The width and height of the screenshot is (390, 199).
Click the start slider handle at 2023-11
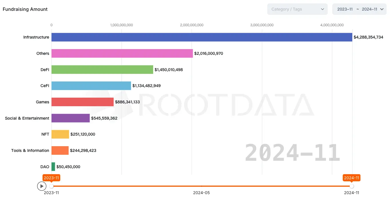51,186
